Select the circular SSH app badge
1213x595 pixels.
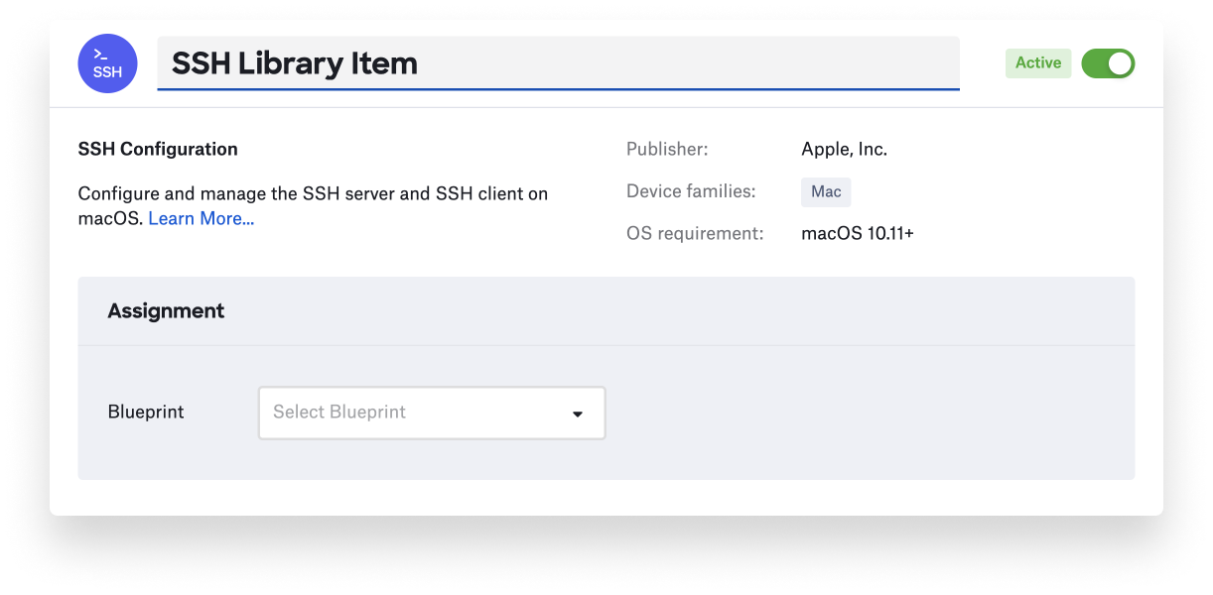[x=107, y=62]
